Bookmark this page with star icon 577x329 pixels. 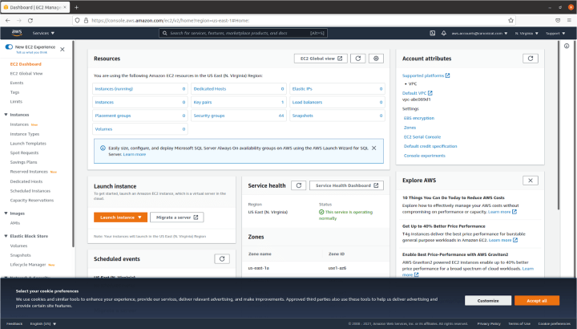click(x=510, y=21)
